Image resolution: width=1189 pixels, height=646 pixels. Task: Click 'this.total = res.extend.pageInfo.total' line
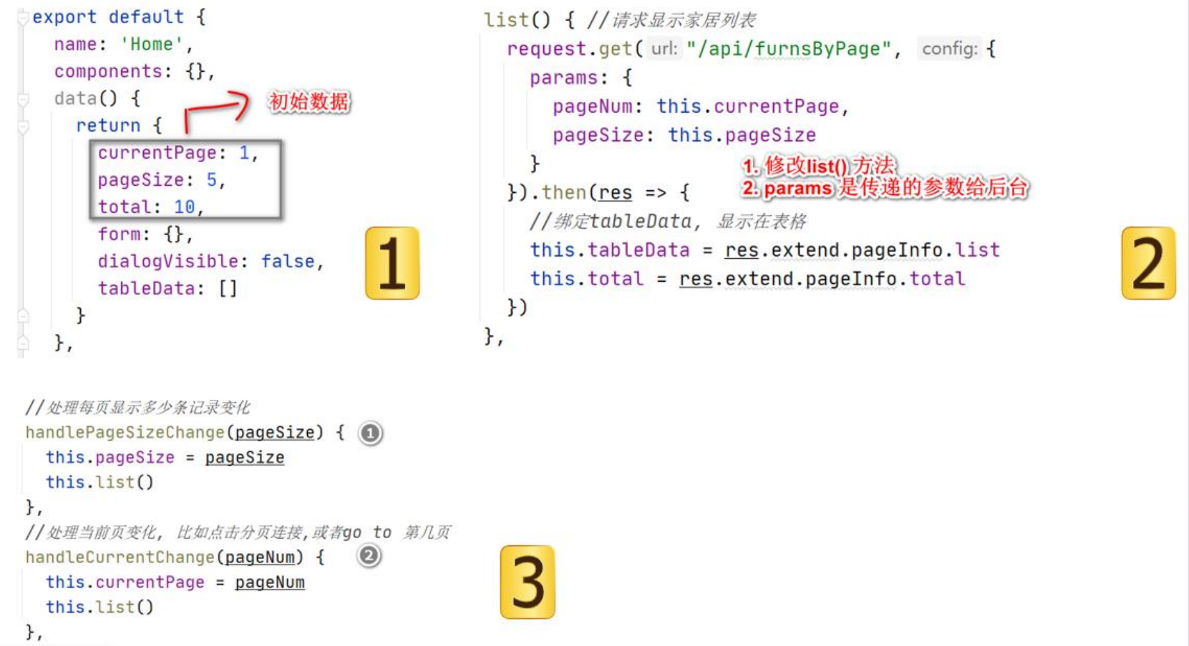pos(748,279)
